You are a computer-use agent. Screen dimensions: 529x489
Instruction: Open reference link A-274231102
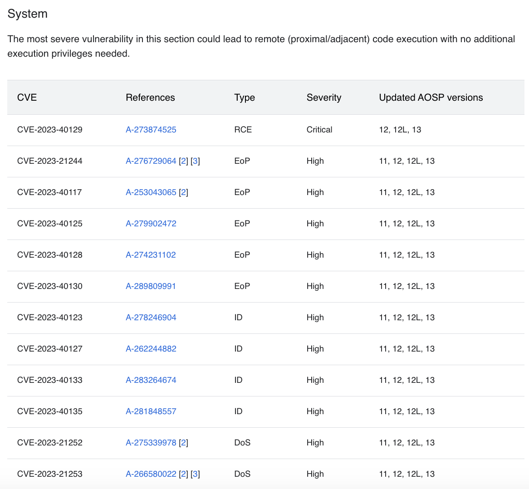pos(151,255)
